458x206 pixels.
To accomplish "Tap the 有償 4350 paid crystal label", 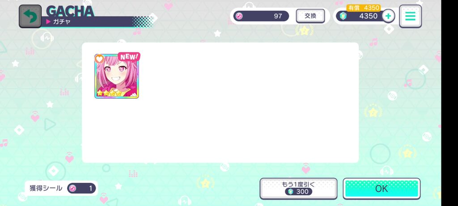I will pyautogui.click(x=363, y=8).
